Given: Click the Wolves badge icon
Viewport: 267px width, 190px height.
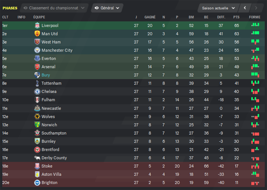Looking at the screenshot, I should tap(37, 117).
